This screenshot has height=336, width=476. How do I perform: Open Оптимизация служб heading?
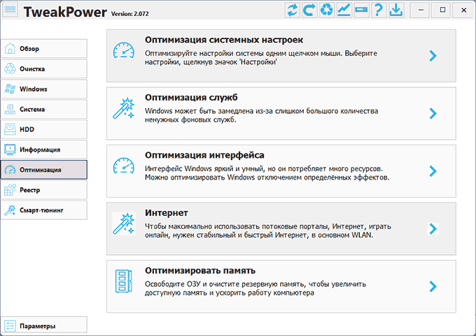coord(191,98)
